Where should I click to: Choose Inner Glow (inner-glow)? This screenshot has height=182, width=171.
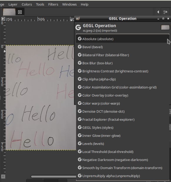pyautogui.click(x=123, y=136)
